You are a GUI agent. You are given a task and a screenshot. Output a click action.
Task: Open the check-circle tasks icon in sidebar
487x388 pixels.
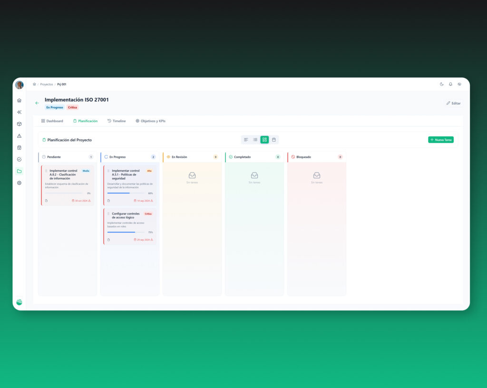click(x=19, y=159)
